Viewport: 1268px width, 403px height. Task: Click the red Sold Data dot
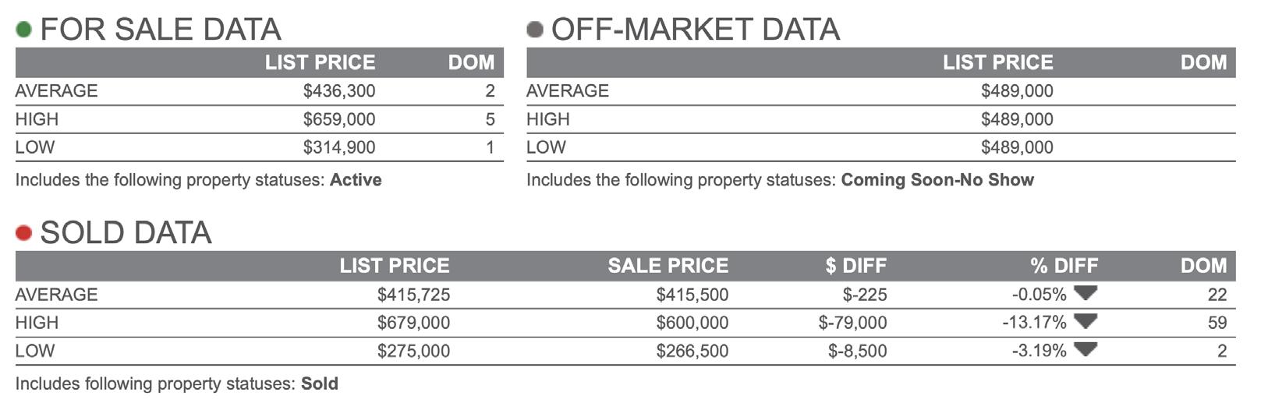23,233
